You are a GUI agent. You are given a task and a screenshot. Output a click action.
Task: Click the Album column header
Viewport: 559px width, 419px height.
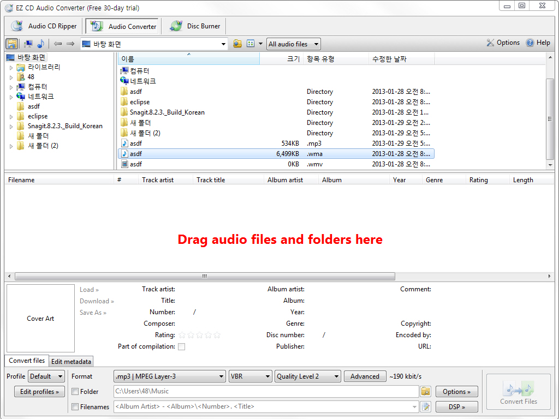(353, 180)
